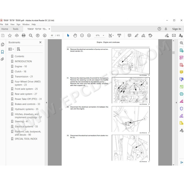
Task: Go to previous page arrow
Action: tap(38, 35)
